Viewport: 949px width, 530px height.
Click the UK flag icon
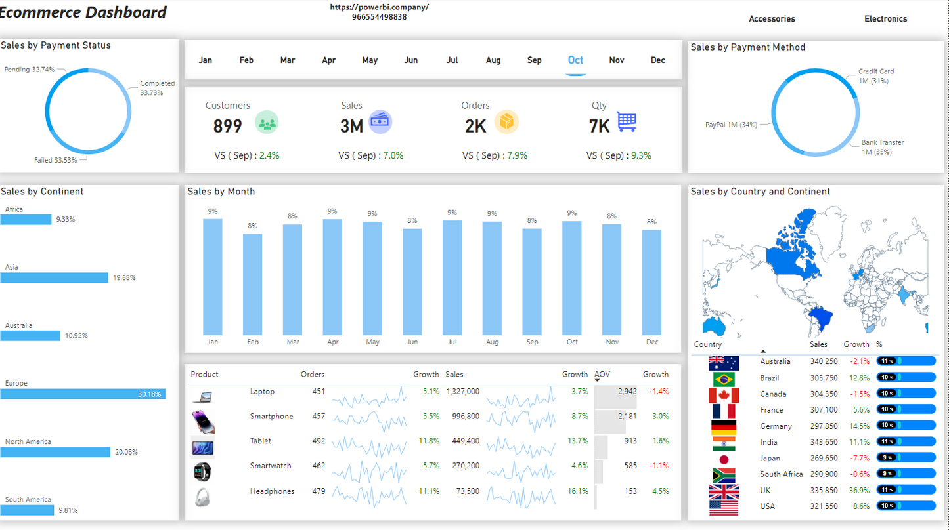[724, 491]
